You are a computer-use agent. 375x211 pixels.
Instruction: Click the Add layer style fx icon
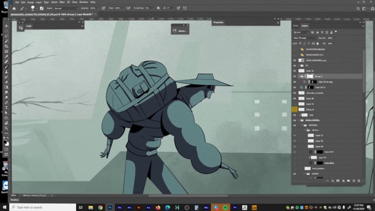[333, 181]
